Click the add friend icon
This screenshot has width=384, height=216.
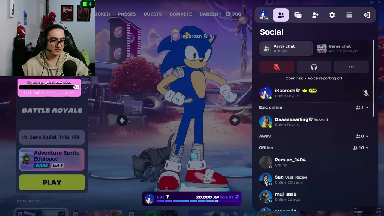point(315,15)
